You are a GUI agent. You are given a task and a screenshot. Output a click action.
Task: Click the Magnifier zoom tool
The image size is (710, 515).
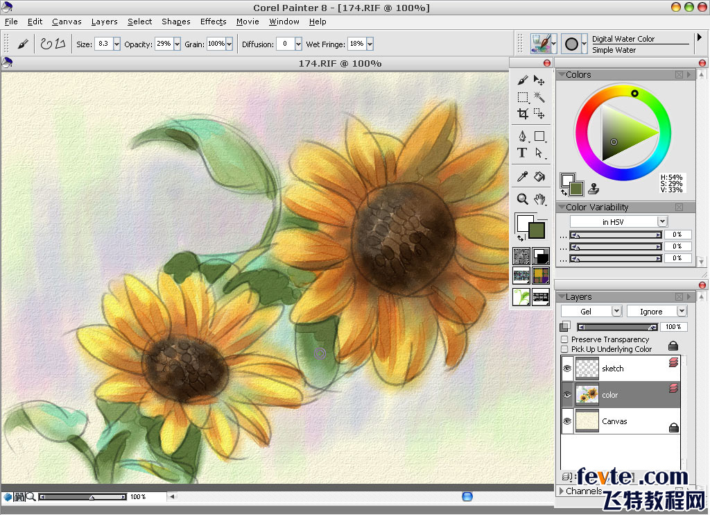click(523, 200)
